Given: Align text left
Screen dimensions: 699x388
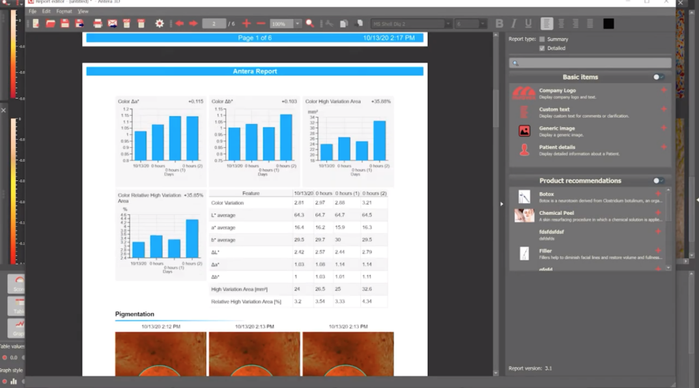Looking at the screenshot, I should coord(547,24).
